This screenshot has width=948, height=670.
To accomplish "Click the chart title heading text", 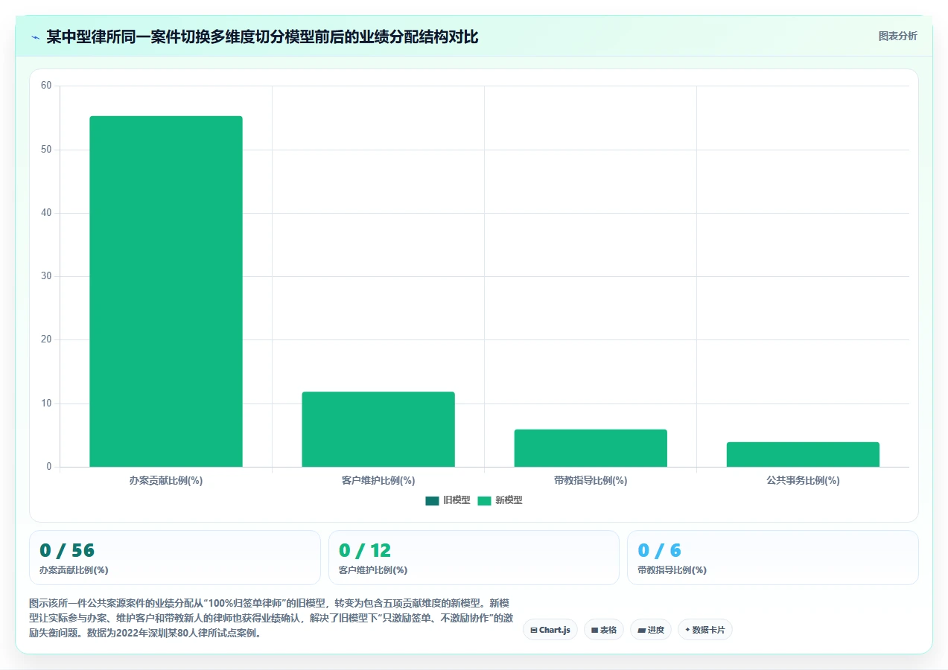I will (x=262, y=36).
